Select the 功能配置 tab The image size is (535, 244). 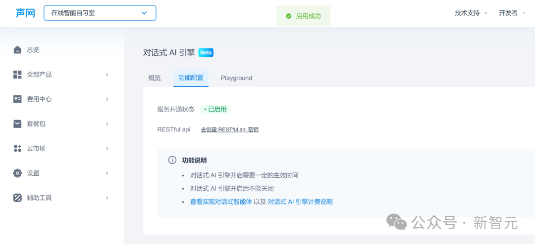191,78
